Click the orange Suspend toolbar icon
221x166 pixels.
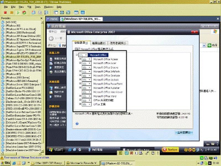(12, 12)
